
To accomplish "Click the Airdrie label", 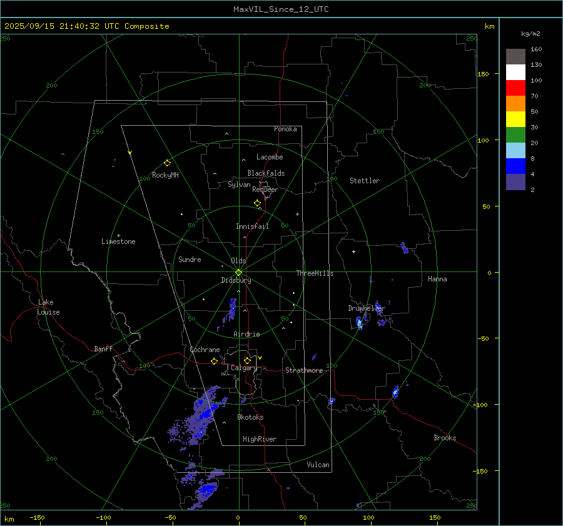I will pos(246,334).
